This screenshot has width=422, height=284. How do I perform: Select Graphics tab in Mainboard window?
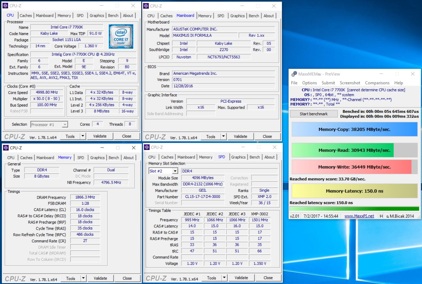[238, 16]
